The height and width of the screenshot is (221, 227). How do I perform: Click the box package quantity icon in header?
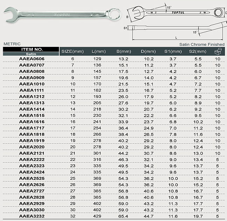pos(218,51)
